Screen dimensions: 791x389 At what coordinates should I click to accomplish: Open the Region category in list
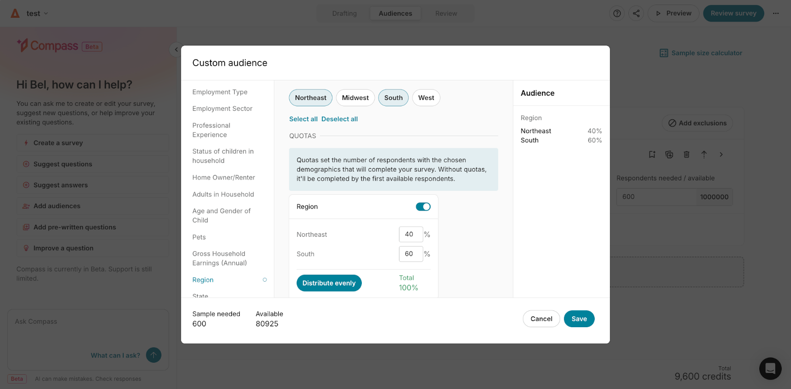[203, 280]
